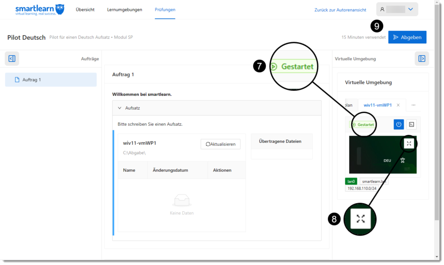Open the user account dropdown
The image size is (444, 265).
point(397,9)
